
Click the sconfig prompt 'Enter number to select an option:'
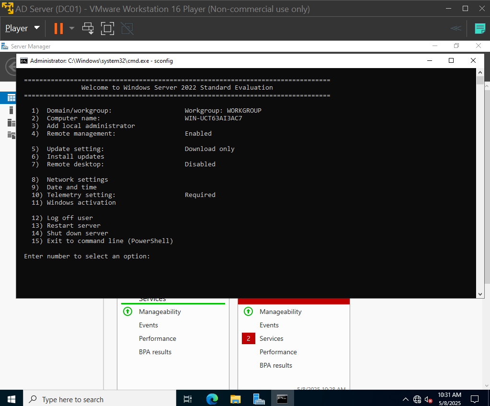pyautogui.click(x=87, y=256)
